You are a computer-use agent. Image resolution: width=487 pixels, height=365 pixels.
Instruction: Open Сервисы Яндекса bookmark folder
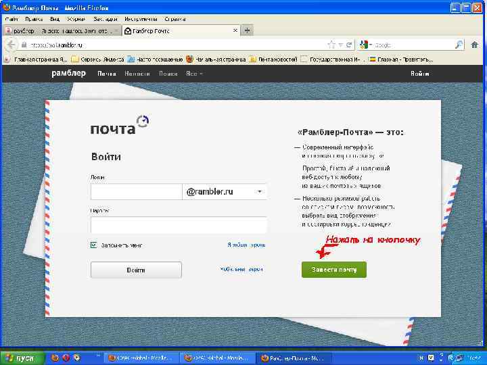(x=97, y=59)
